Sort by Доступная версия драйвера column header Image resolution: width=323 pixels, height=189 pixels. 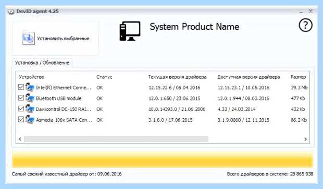(x=249, y=77)
